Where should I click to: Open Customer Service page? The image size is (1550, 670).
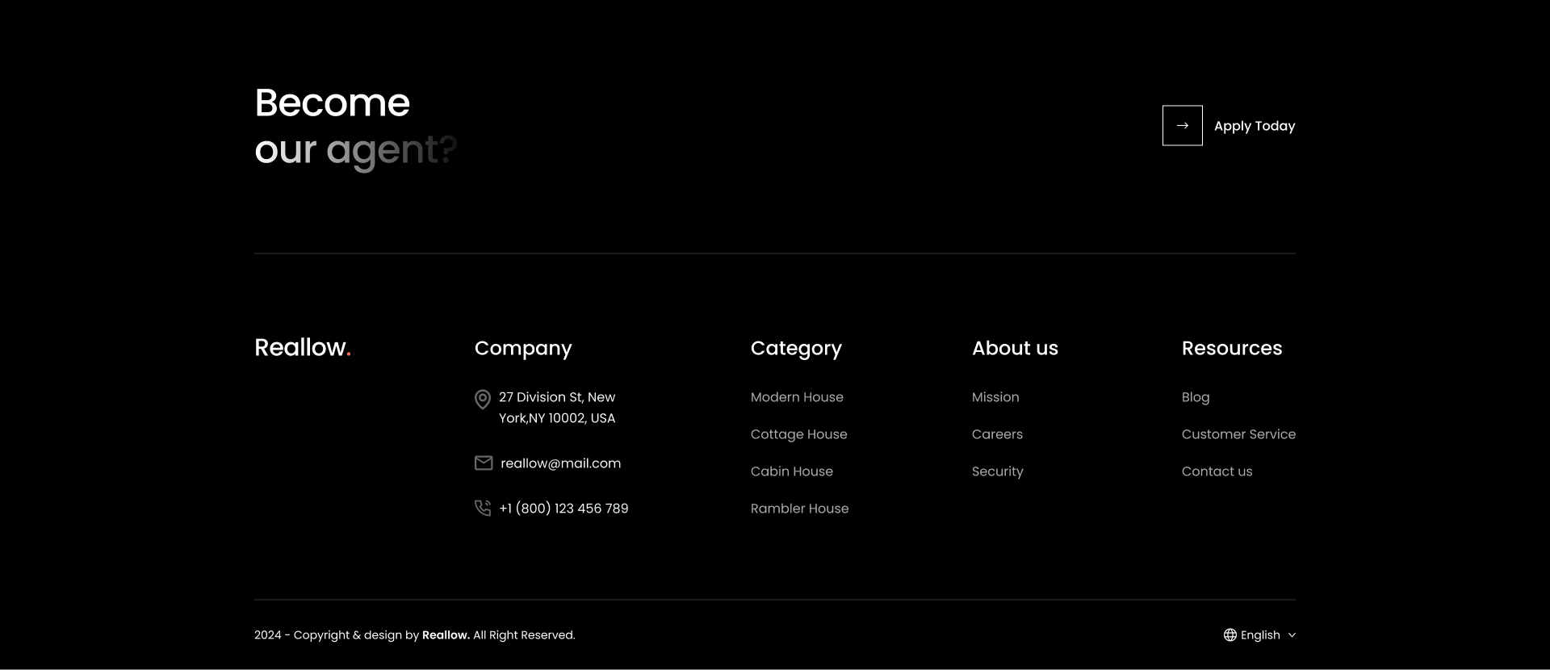[1238, 434]
